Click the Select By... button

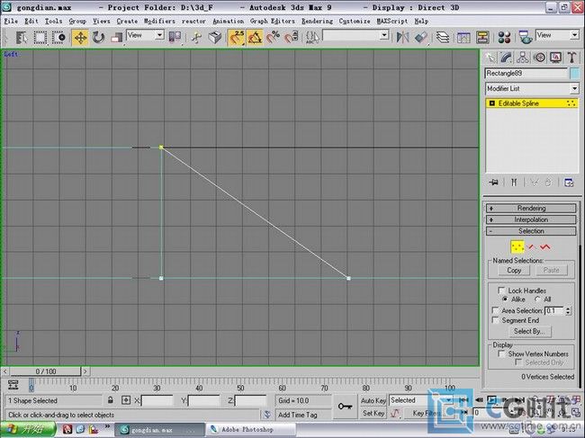[x=529, y=331]
